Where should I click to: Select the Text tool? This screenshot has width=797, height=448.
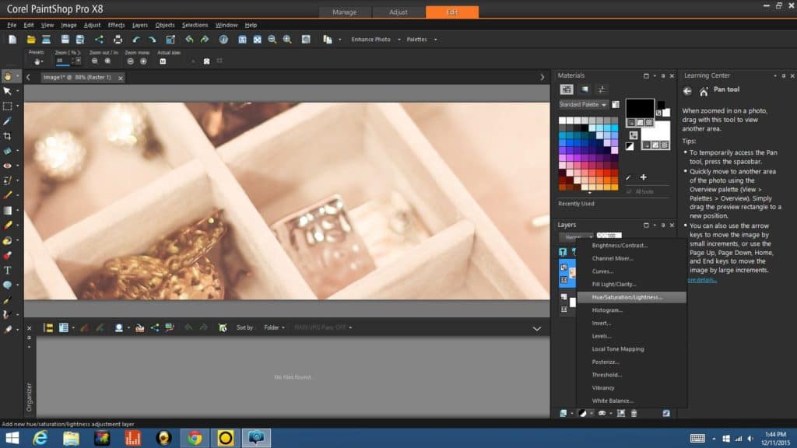(7, 270)
